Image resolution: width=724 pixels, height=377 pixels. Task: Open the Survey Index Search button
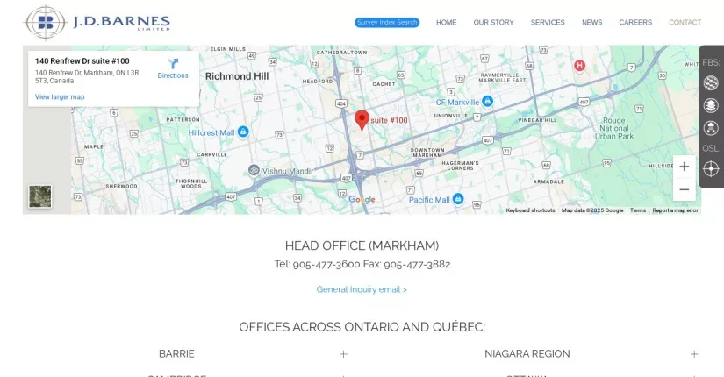[x=387, y=22]
